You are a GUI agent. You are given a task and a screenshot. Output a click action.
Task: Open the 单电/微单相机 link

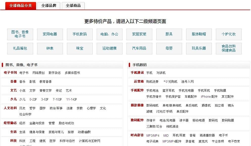tap(172, 106)
